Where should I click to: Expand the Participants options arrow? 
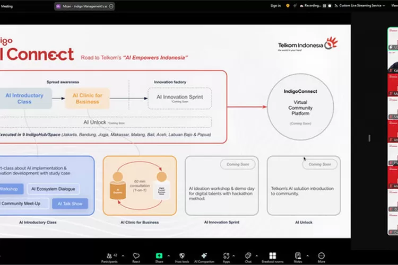123,255
